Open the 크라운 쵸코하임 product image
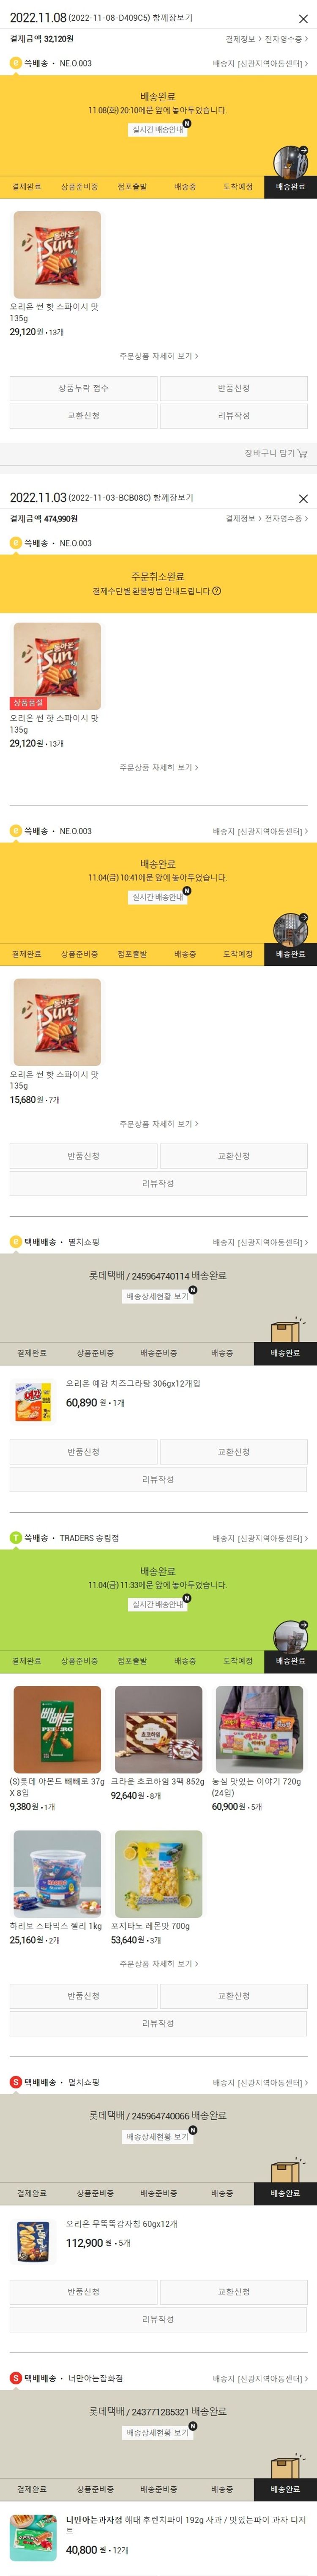317x2576 pixels. click(158, 1730)
